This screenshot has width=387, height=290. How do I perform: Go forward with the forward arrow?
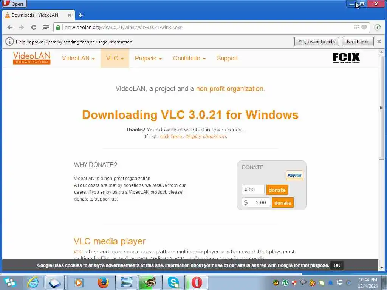pyautogui.click(x=22, y=27)
